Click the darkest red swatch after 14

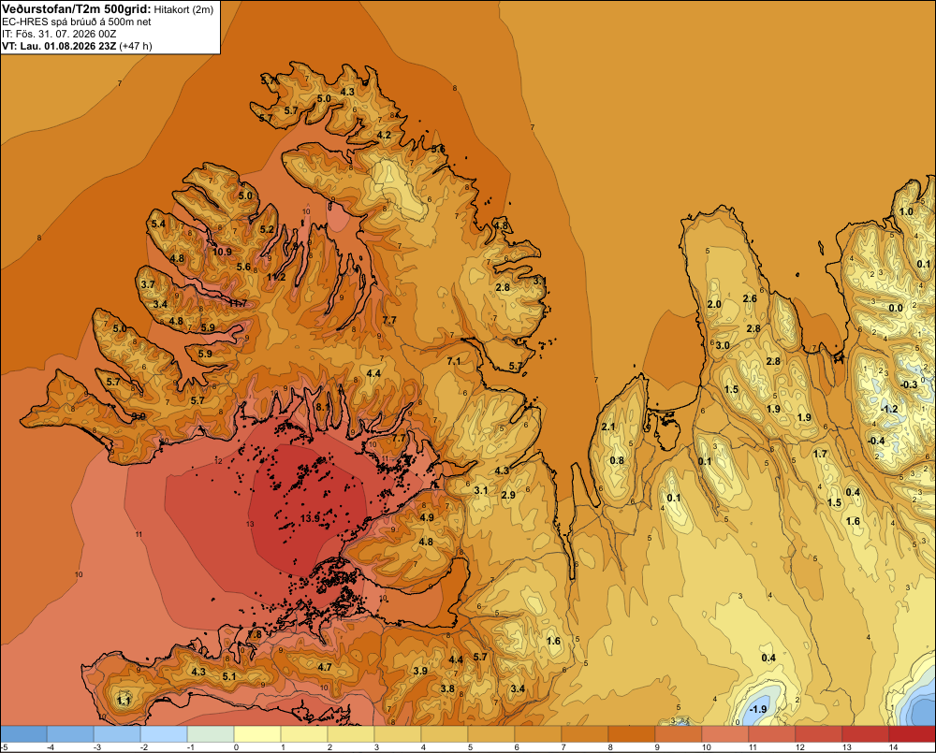click(x=912, y=733)
